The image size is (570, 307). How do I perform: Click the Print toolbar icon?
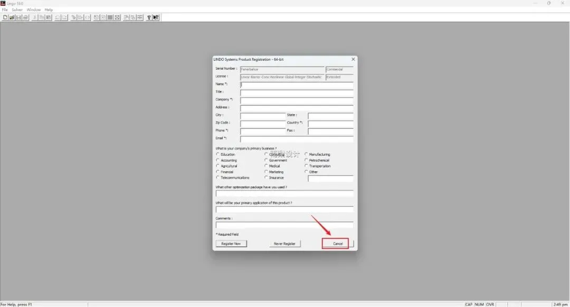tap(25, 17)
